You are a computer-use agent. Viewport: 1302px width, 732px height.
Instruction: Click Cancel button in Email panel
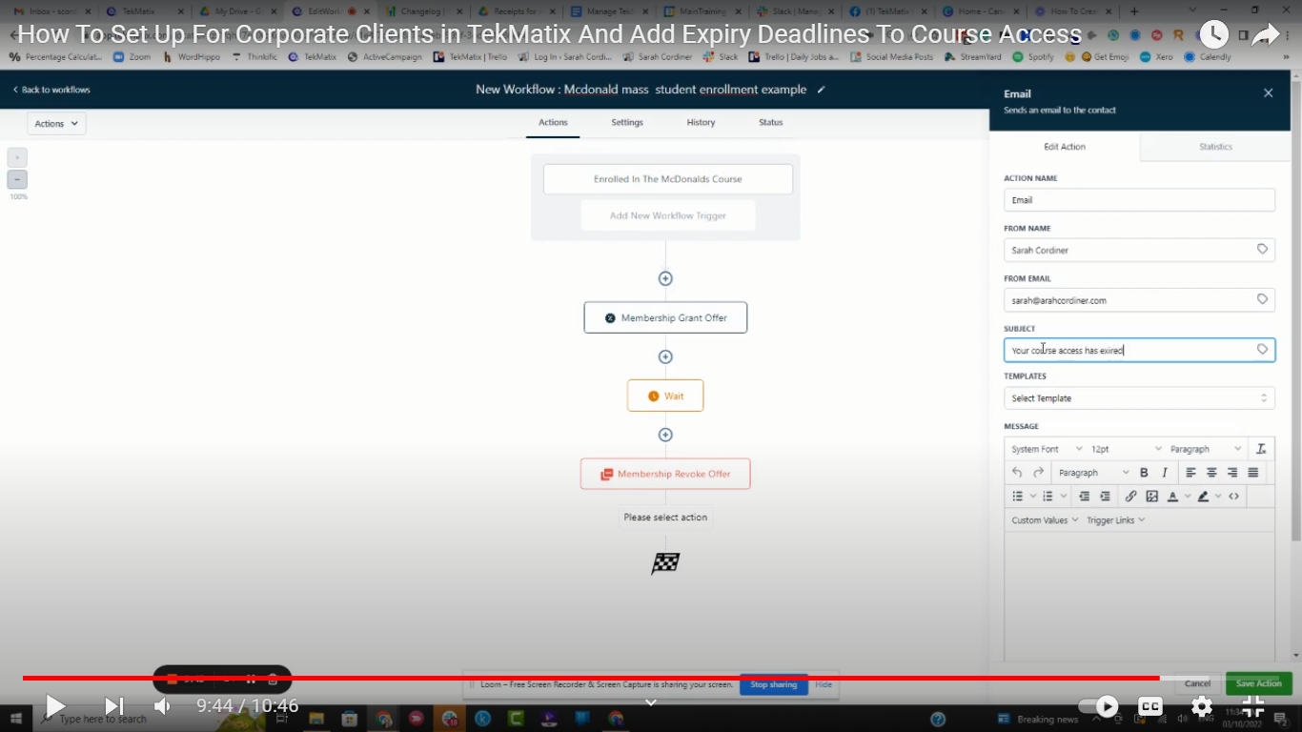point(1198,683)
